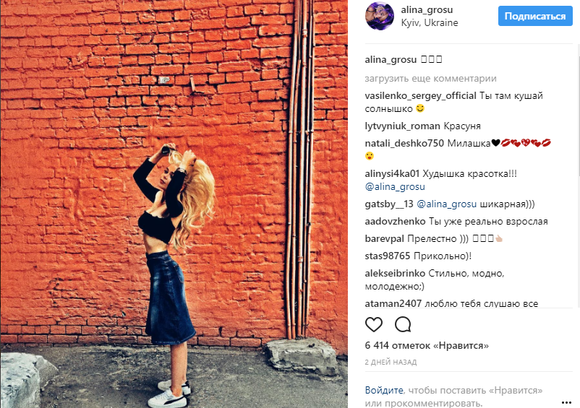Like the post with the heart icon
This screenshot has width=580, height=408.
pyautogui.click(x=374, y=324)
